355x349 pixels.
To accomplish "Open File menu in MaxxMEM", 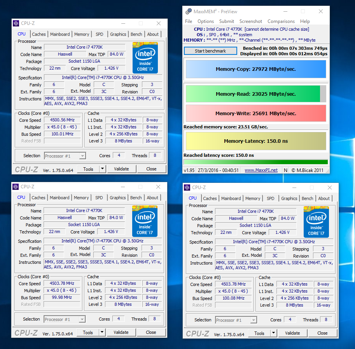I will 188,21.
